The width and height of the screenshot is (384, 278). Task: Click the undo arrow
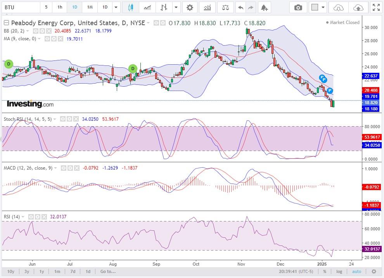pyautogui.click(x=241, y=7)
